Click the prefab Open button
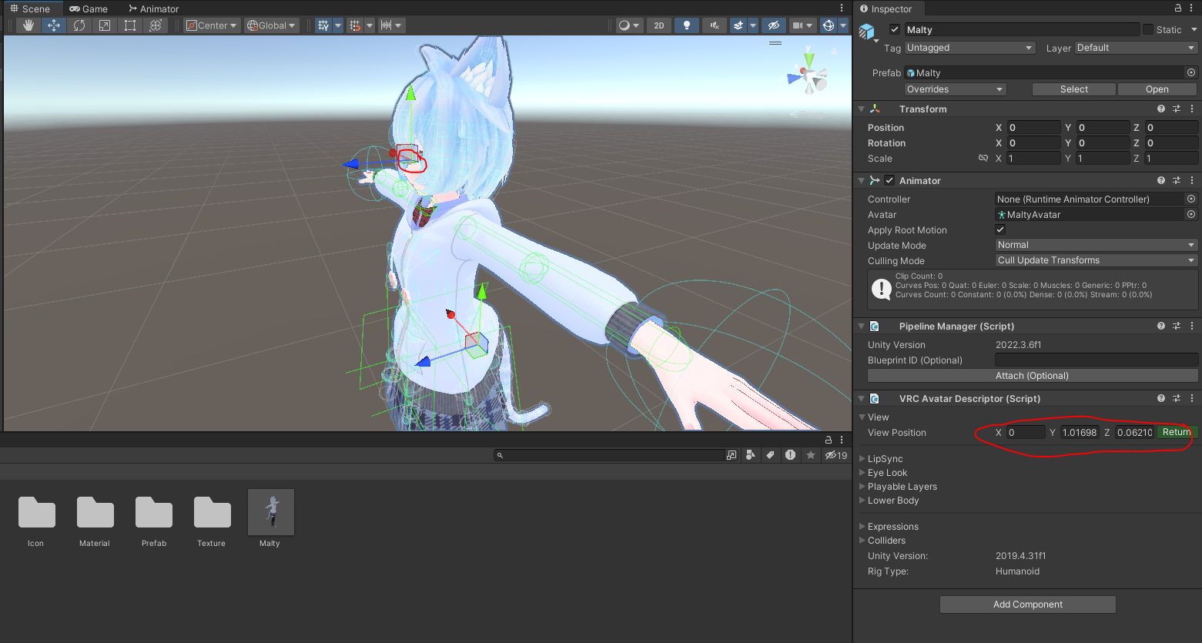Screen dimensions: 1202x643 1157,89
